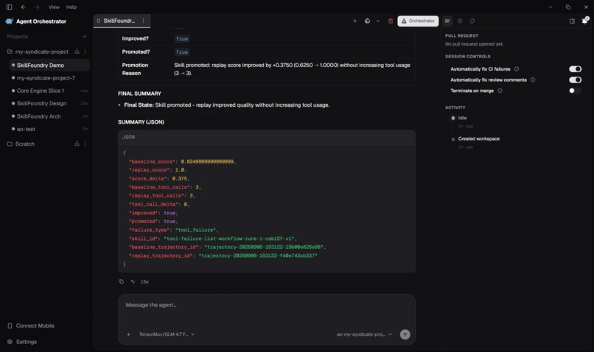Click the Created workspace activity entry
594x352 pixels.
point(478,139)
